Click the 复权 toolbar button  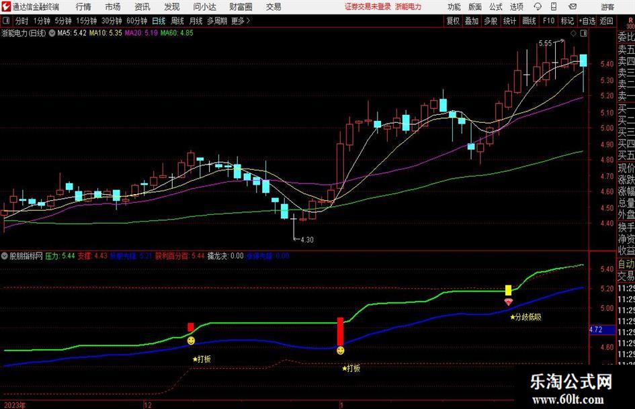[x=453, y=21]
